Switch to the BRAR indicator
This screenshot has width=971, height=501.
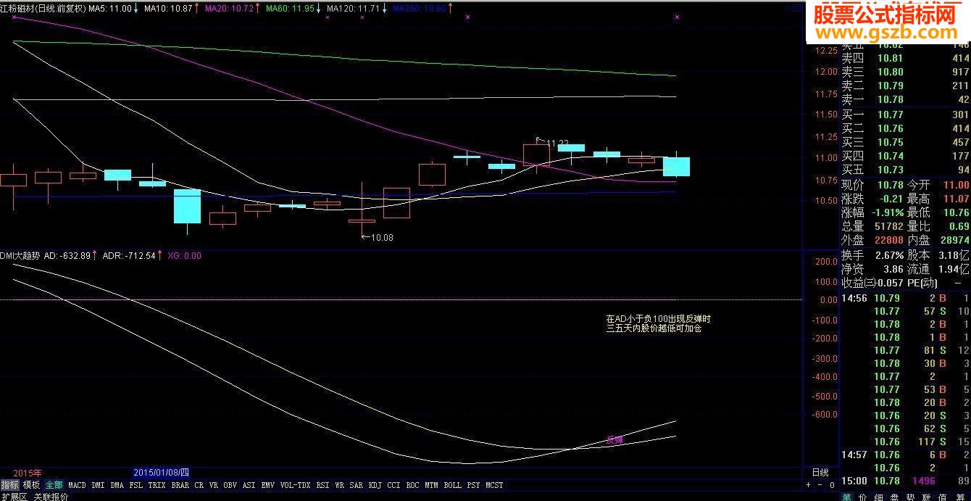pos(180,485)
